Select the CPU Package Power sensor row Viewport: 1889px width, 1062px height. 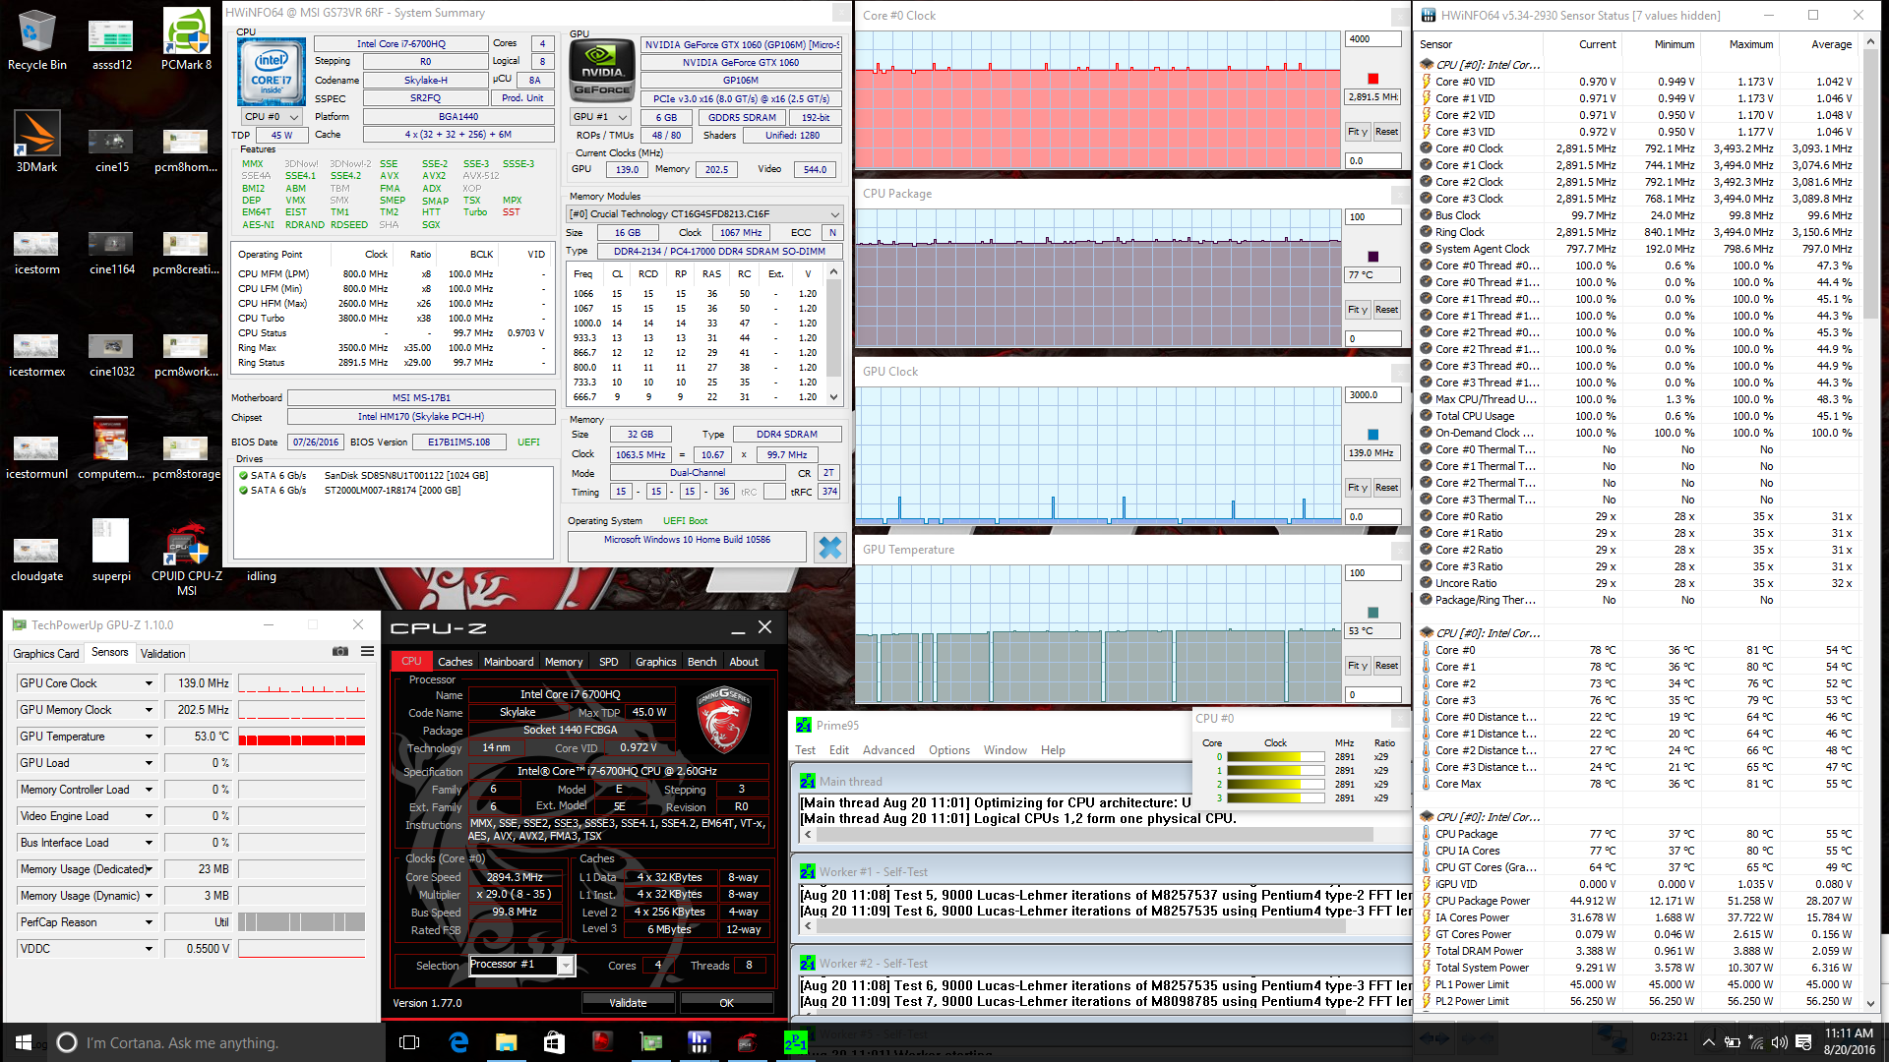[x=1638, y=901]
